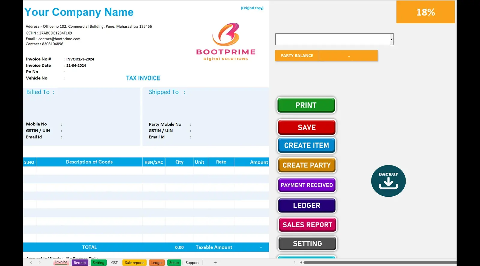Click the PAYMENT RECEIVED button

[x=307, y=185]
